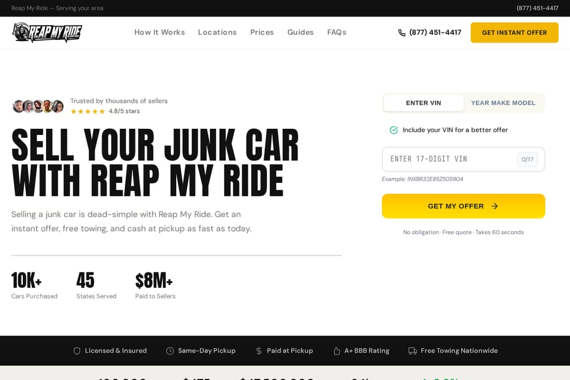Switch to Year Make Model tab

point(503,103)
